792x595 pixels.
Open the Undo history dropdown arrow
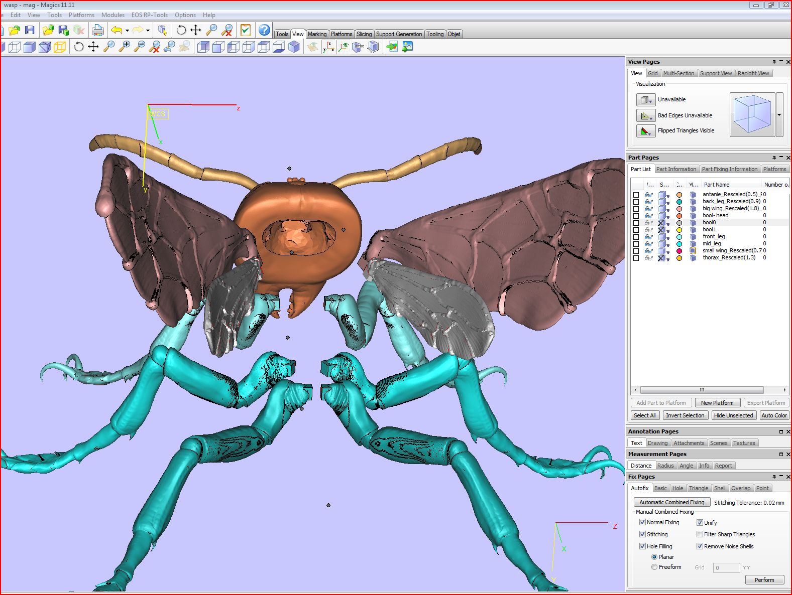(127, 31)
